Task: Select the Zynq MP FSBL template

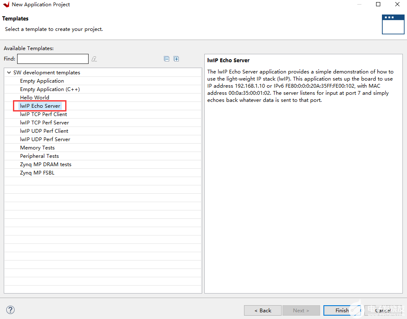Action: tap(37, 173)
